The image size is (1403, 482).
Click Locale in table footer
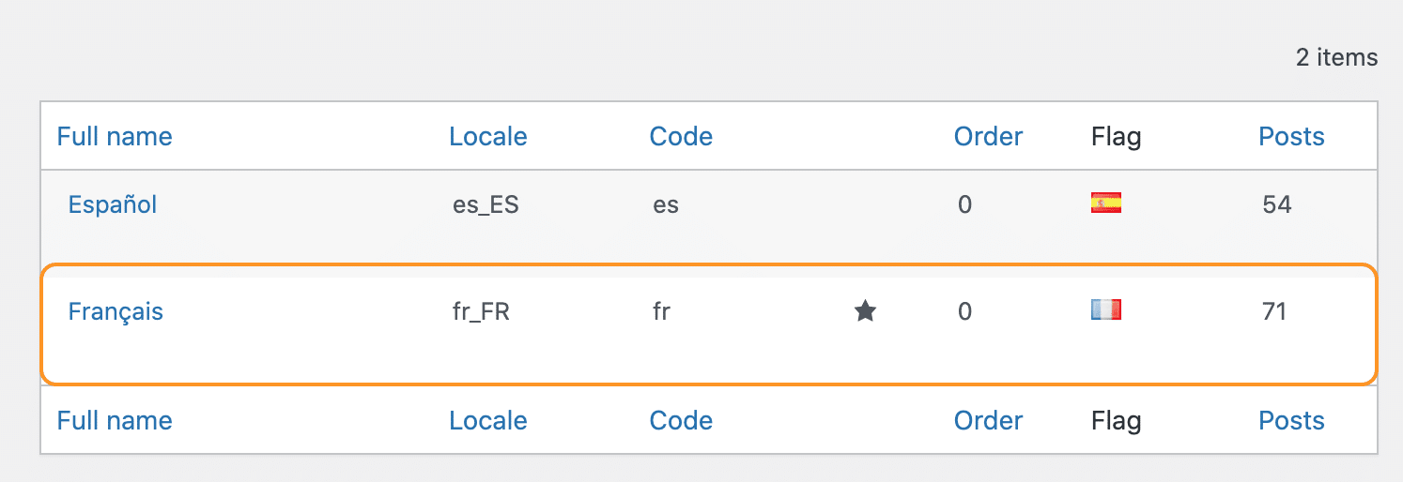(488, 421)
